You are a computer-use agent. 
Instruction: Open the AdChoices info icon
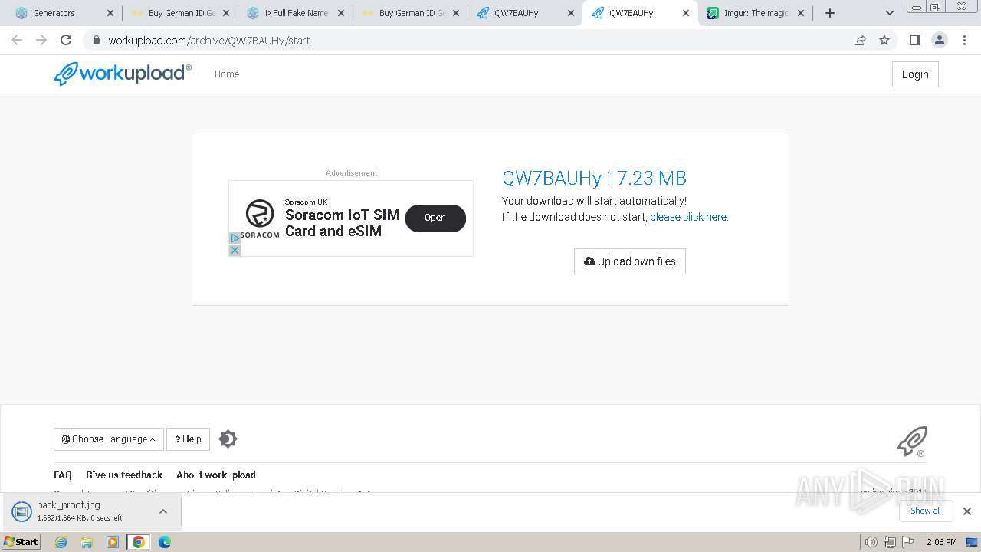click(235, 238)
